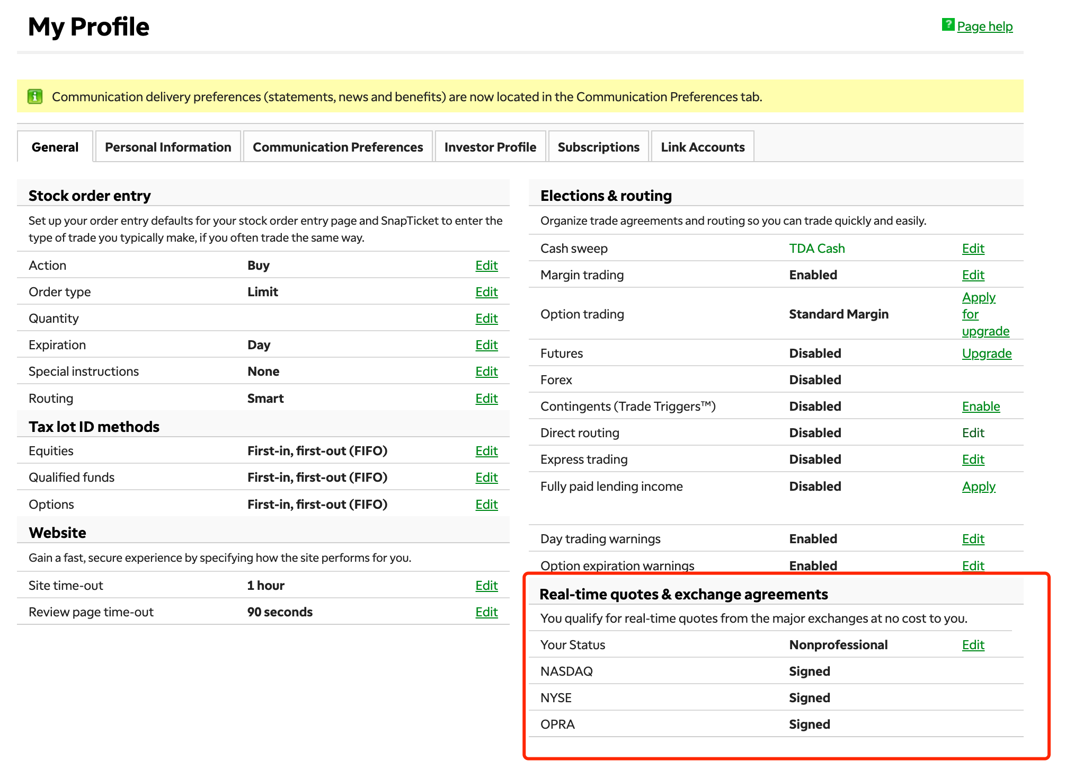Click the Buy action value
This screenshot has width=1083, height=778.
259,266
